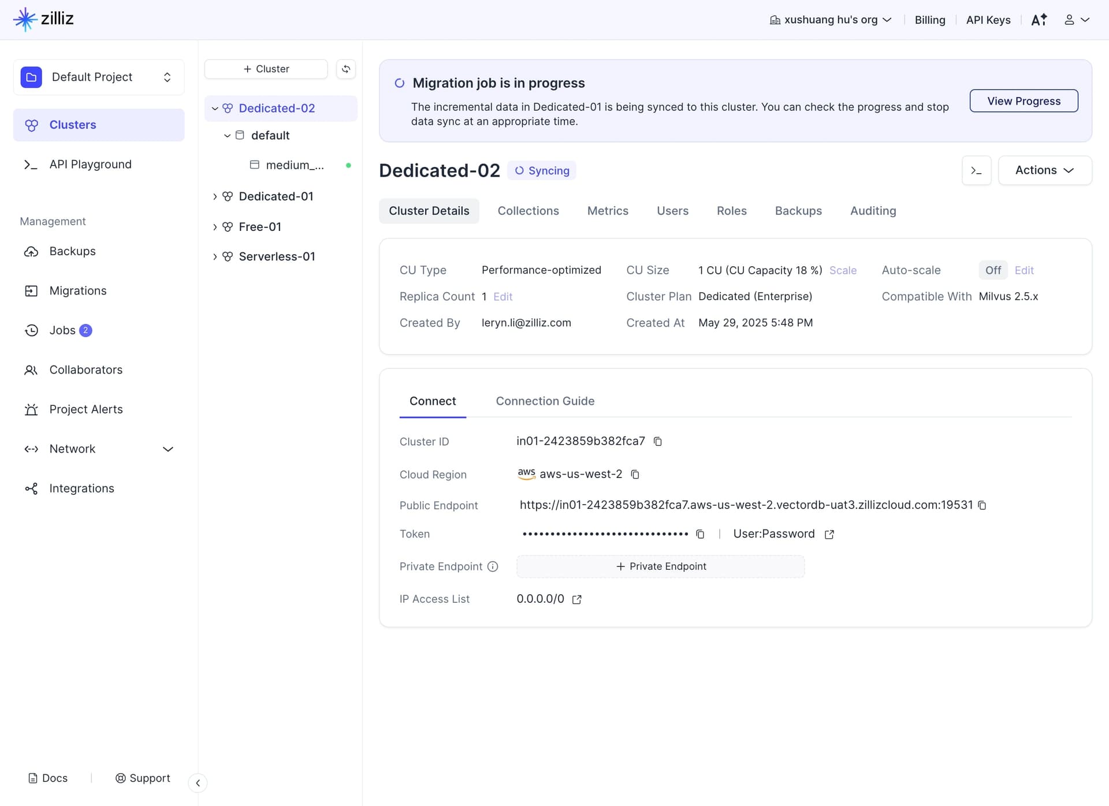Click the User:Password link text
Screen dimensions: 1109x806
pos(773,534)
